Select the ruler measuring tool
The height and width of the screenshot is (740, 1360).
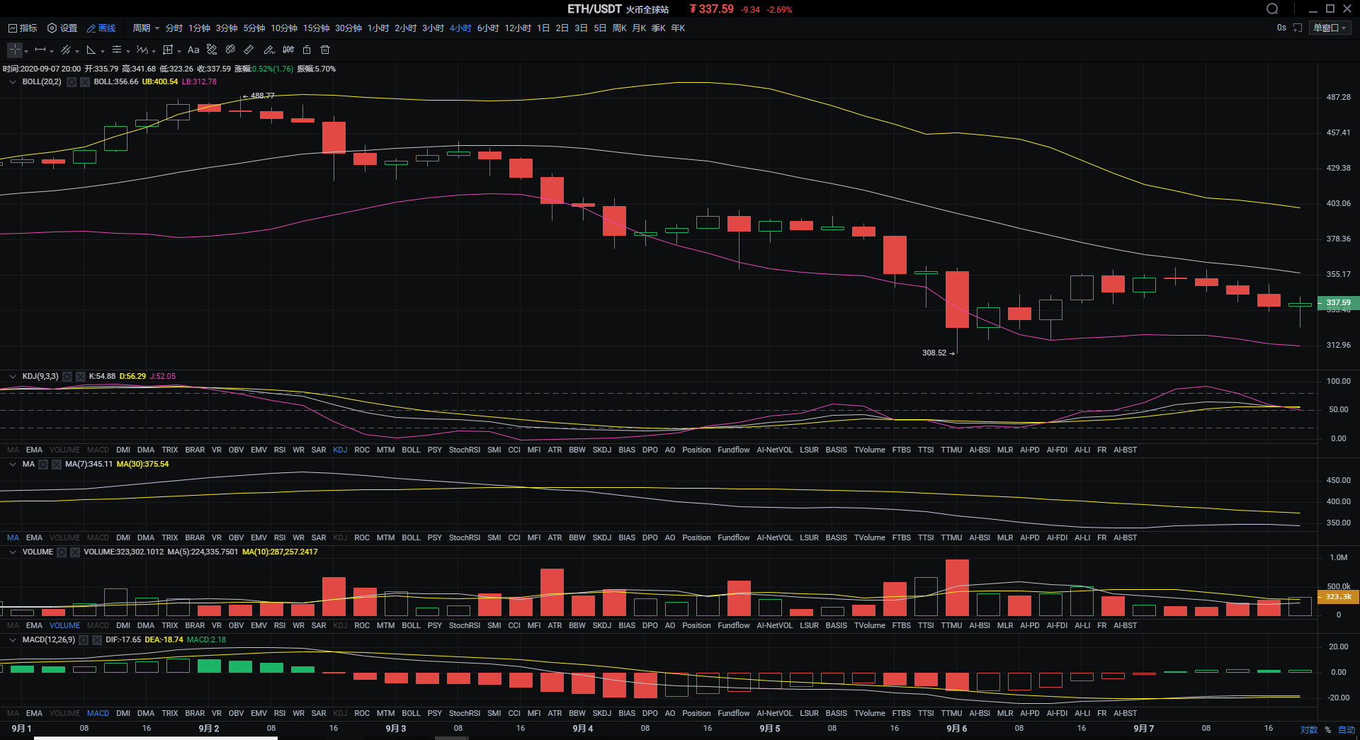click(x=249, y=50)
